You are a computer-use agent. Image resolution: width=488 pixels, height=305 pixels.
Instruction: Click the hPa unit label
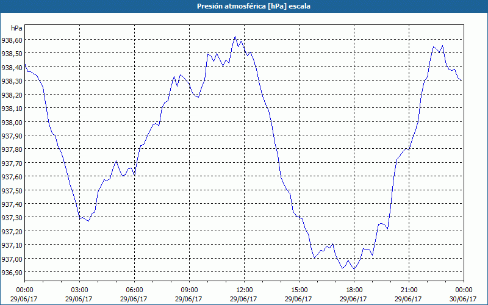click(x=16, y=28)
